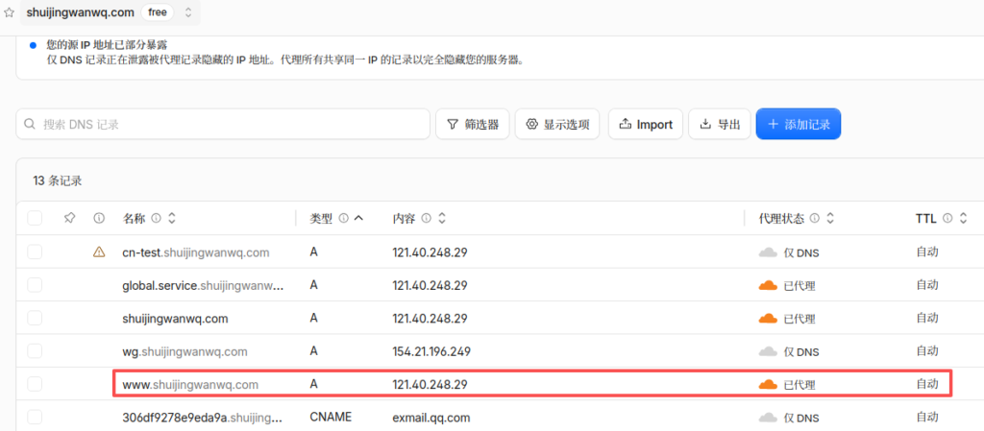Image resolution: width=984 pixels, height=431 pixels.
Task: Click the info icon beside 名称
Action: [x=157, y=218]
